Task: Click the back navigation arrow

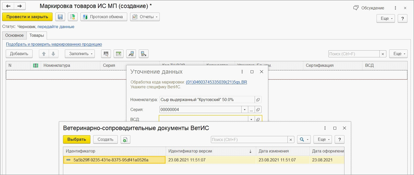Action: 8,7
